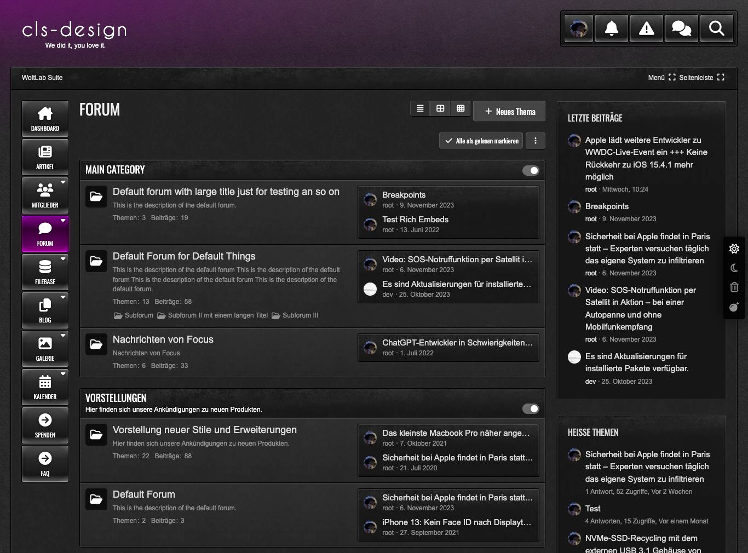Open the settings gear on right edge
The height and width of the screenshot is (553, 748).
(734, 249)
